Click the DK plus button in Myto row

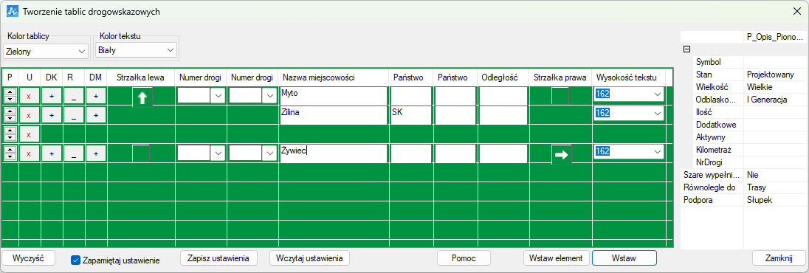point(52,96)
